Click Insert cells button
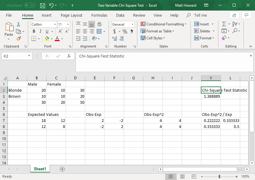This screenshot has height=180, width=255. (x=201, y=24)
